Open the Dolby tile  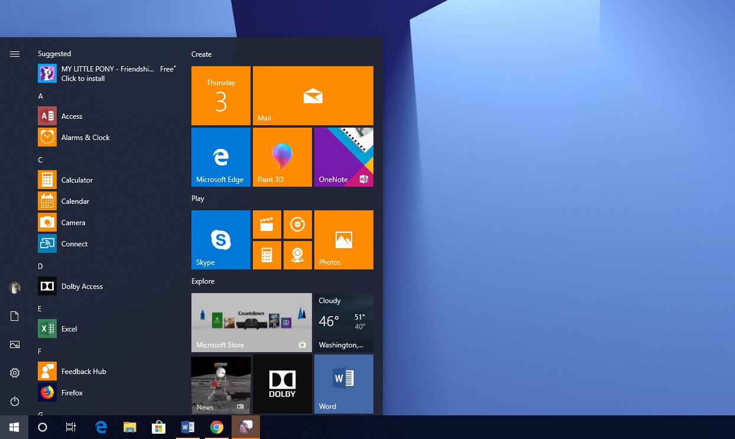point(282,384)
